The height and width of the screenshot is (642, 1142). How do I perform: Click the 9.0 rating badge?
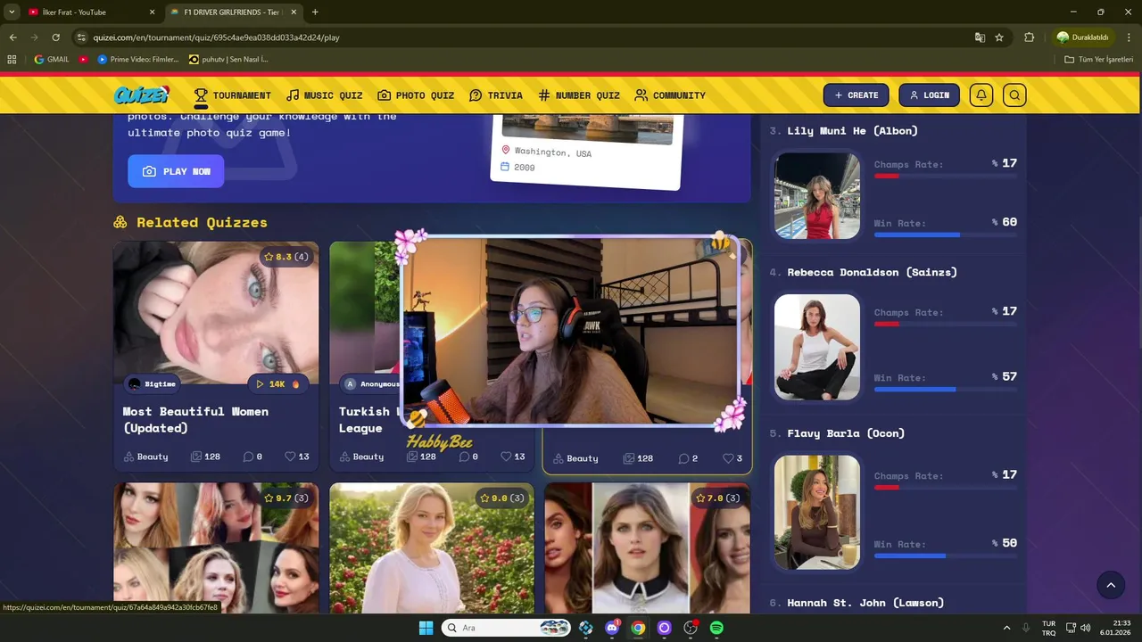[x=502, y=498]
